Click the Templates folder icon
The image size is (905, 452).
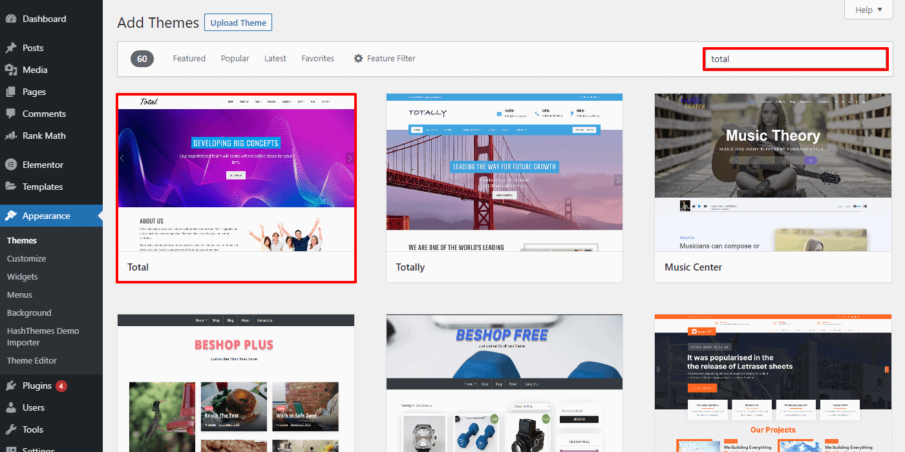pos(10,187)
